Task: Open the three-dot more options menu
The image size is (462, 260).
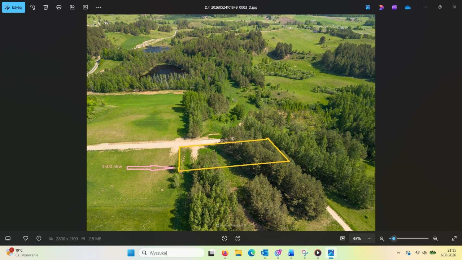Action: pos(99,7)
